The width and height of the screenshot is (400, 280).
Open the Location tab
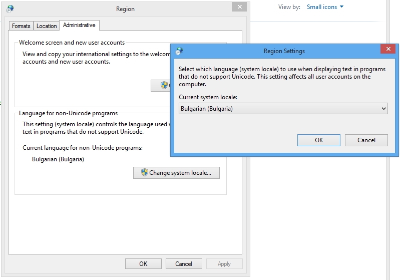47,26
